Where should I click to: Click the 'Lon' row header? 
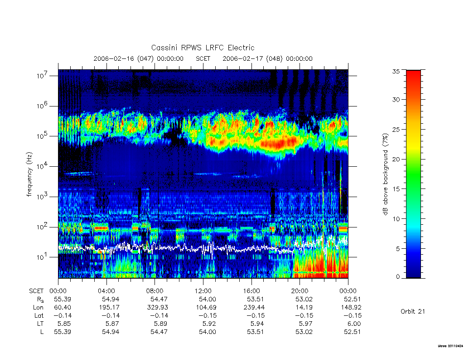[39, 308]
